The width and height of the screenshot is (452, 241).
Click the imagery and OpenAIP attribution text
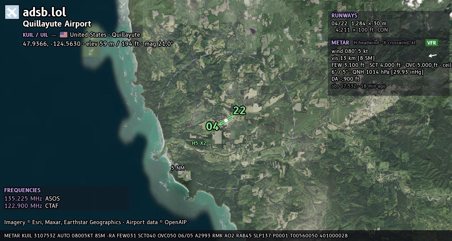[96, 222]
